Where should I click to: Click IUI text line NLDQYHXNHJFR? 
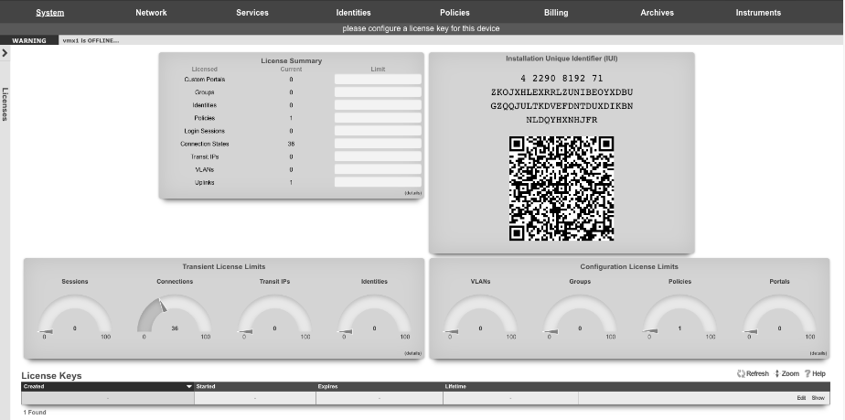[x=562, y=120]
